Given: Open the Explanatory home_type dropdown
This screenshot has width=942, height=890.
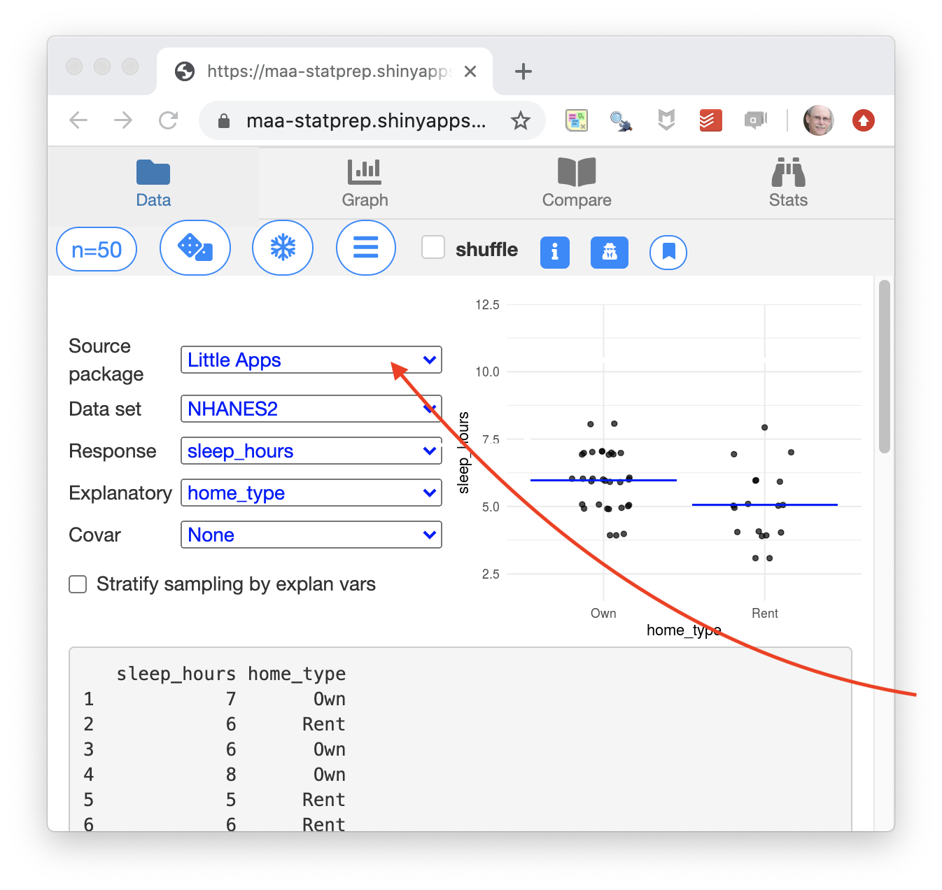Looking at the screenshot, I should click(x=311, y=493).
